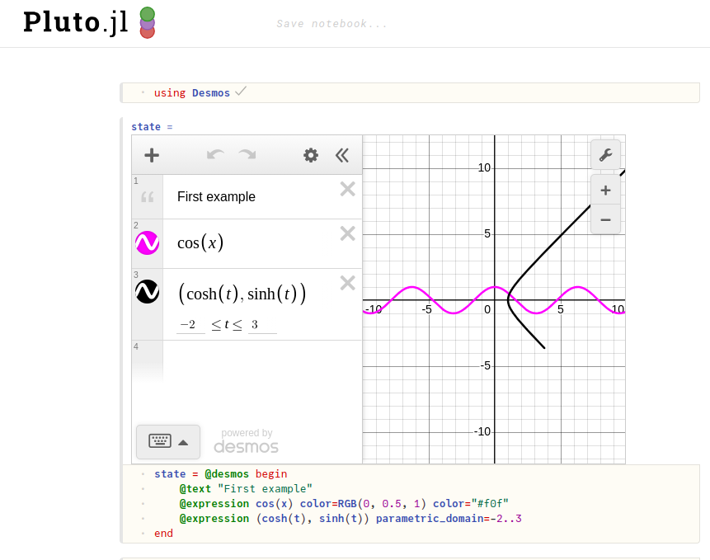710x560 pixels.
Task: Click the Add Item plus button
Action: point(152,155)
